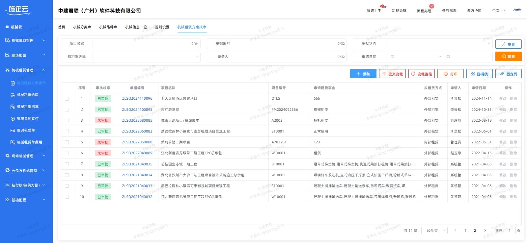Switch to the 机械信息一览 tab
527x243 pixels.
(136, 27)
